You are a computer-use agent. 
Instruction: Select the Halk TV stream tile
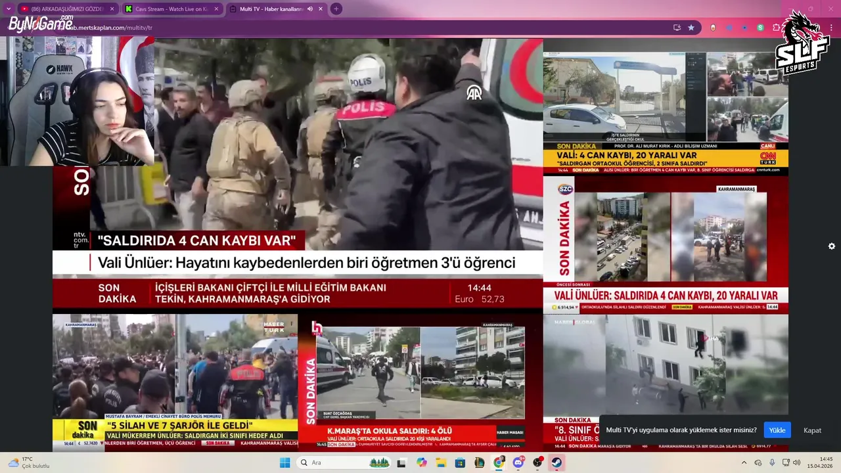420,381
